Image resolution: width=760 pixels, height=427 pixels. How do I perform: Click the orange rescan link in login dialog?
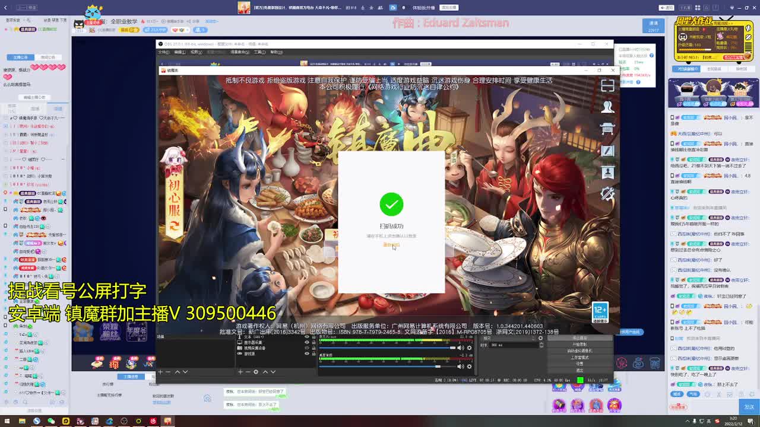391,244
